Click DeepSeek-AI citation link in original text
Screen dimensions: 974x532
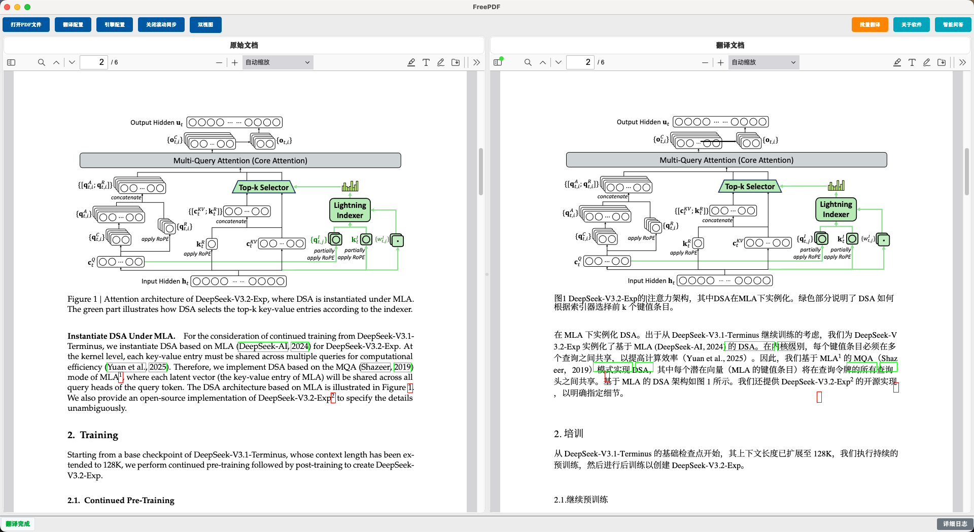(263, 346)
